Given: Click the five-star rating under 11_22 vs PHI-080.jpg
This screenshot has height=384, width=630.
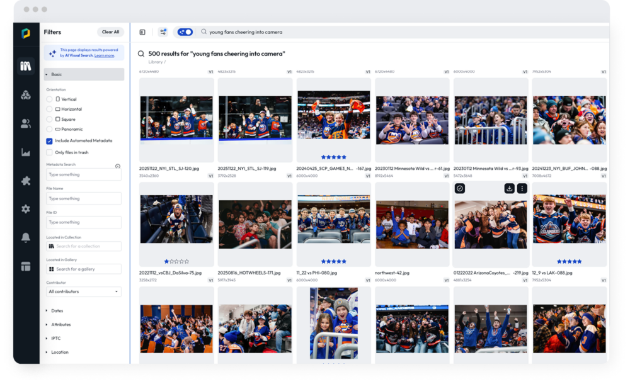Looking at the screenshot, I should coord(333,261).
